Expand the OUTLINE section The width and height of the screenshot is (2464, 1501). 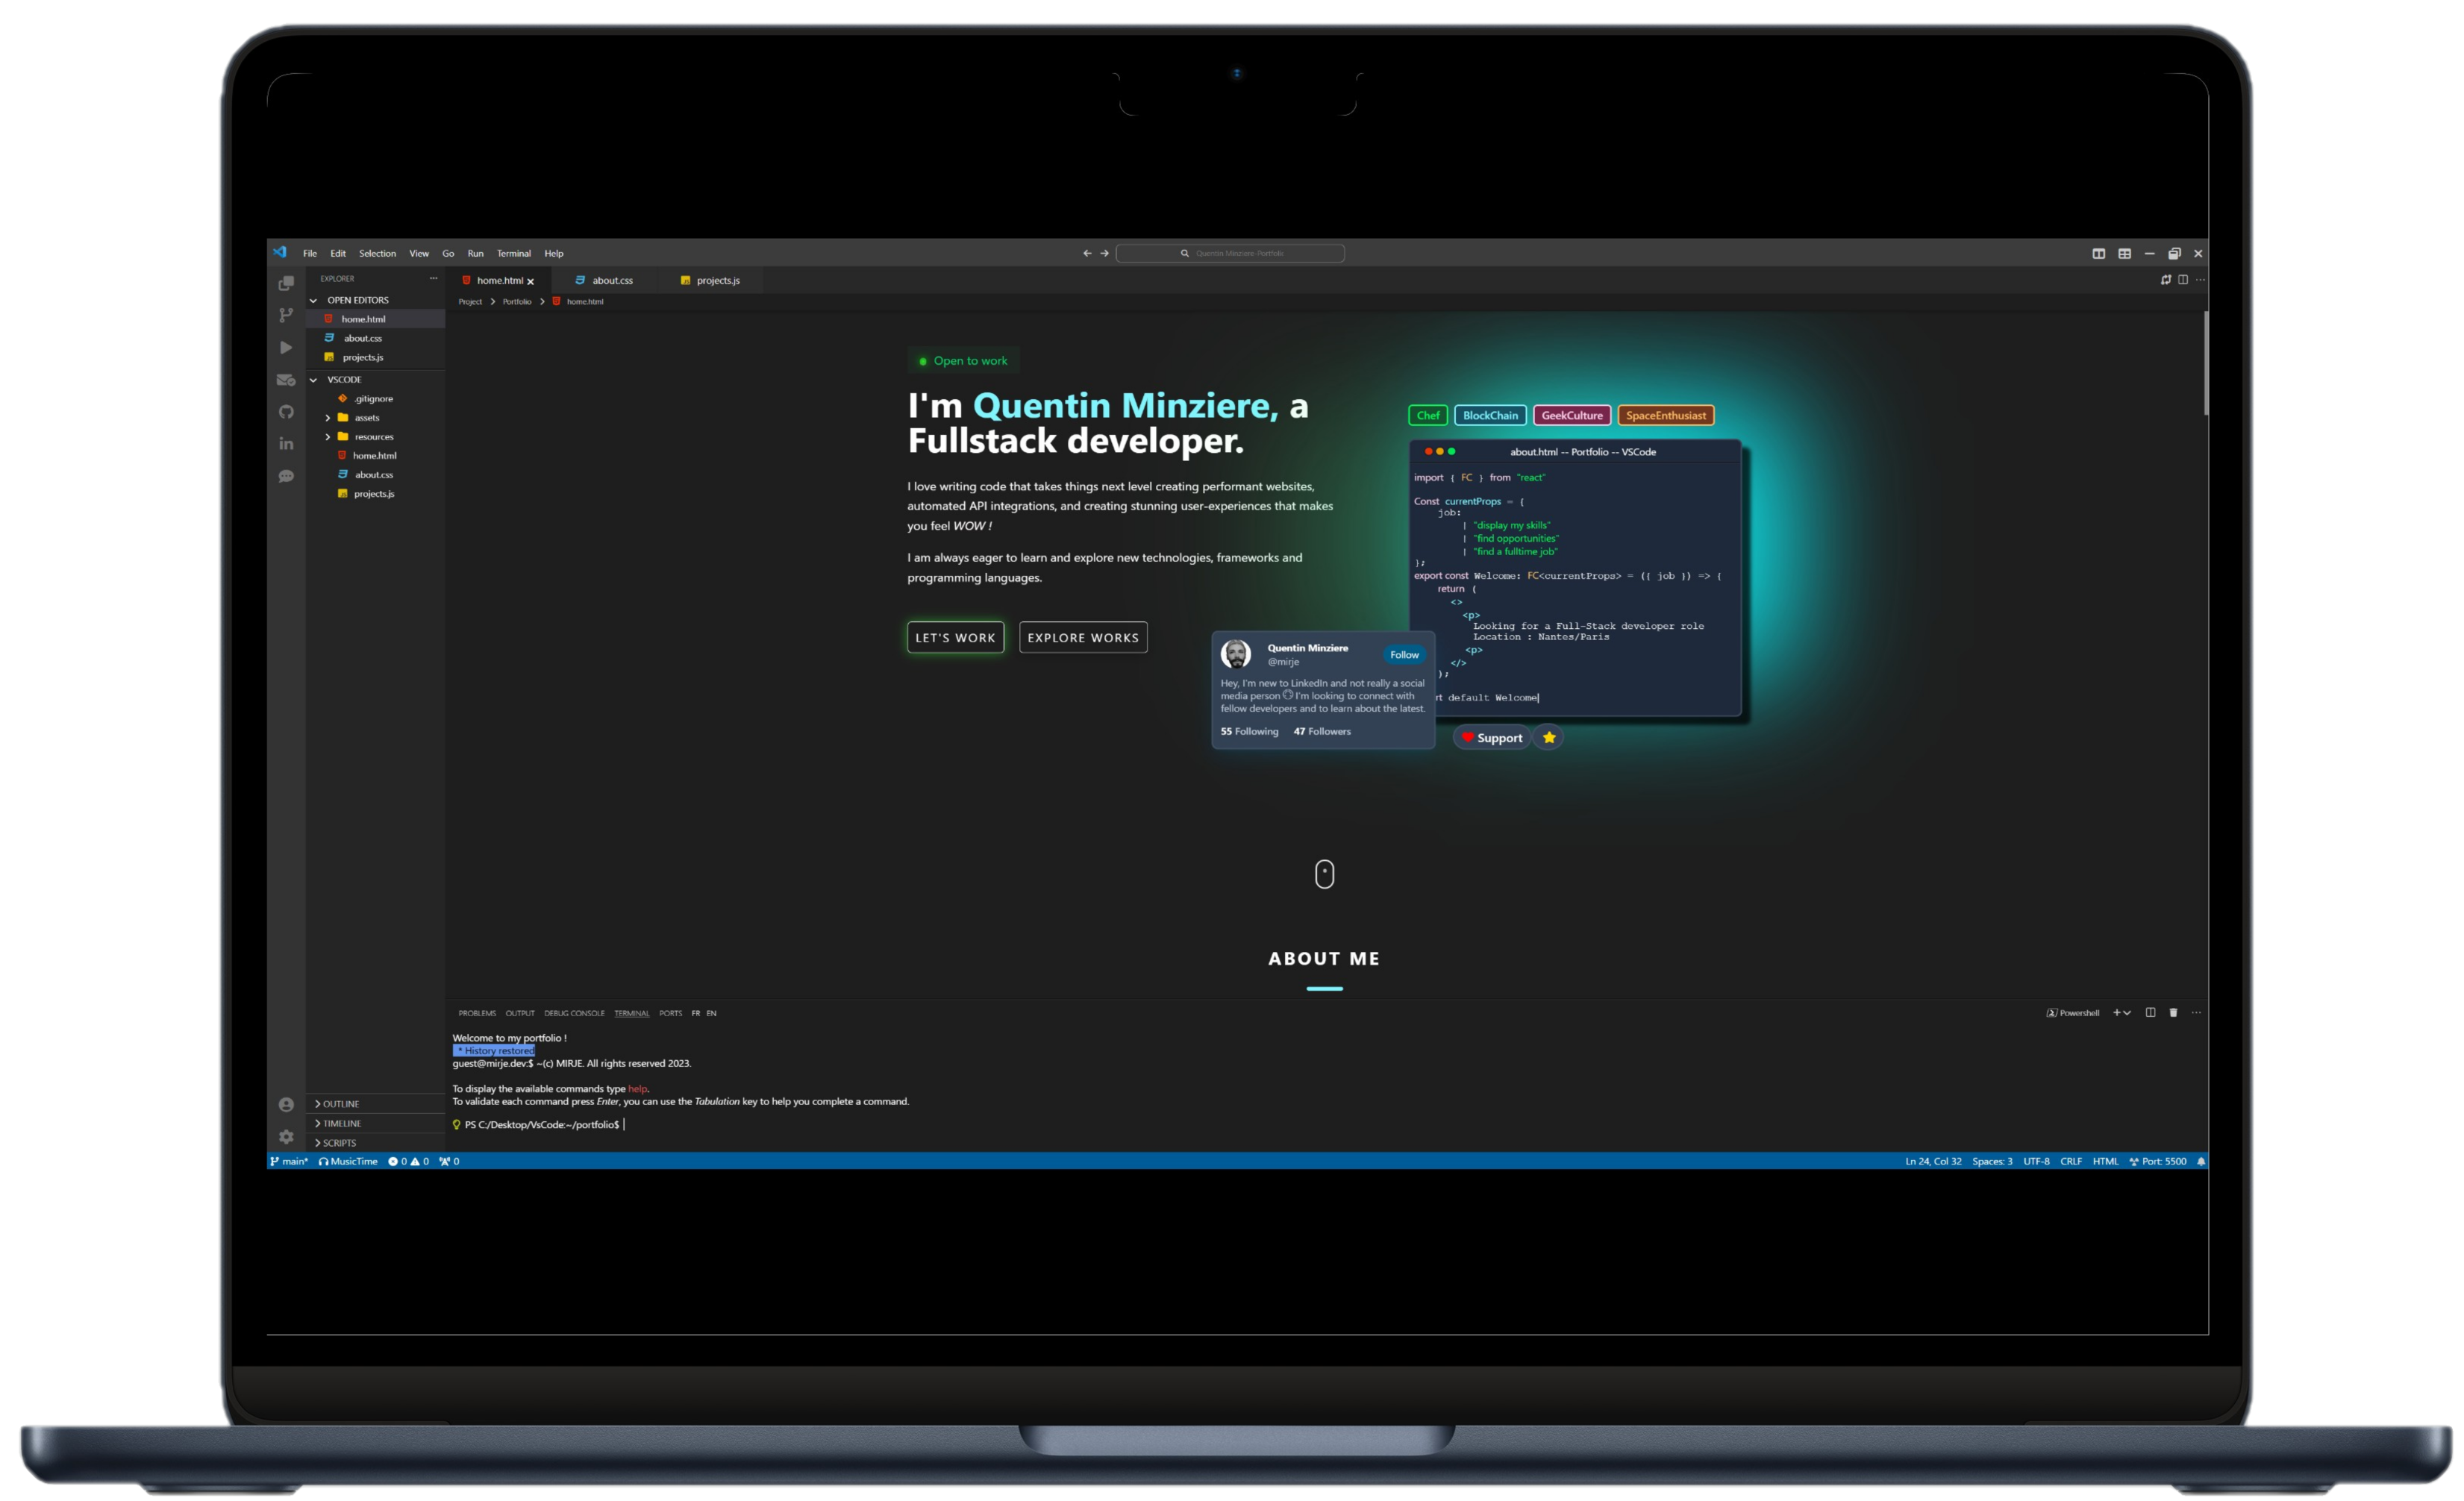click(341, 1104)
